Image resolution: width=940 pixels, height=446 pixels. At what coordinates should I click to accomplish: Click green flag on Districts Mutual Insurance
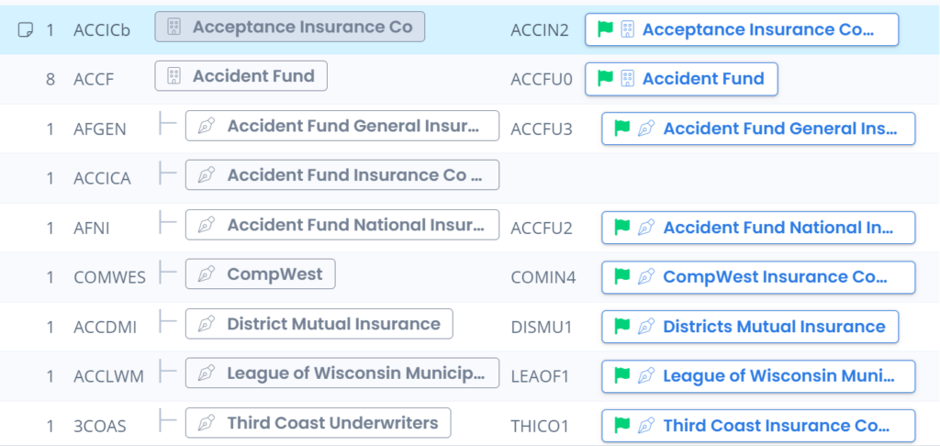pos(622,327)
